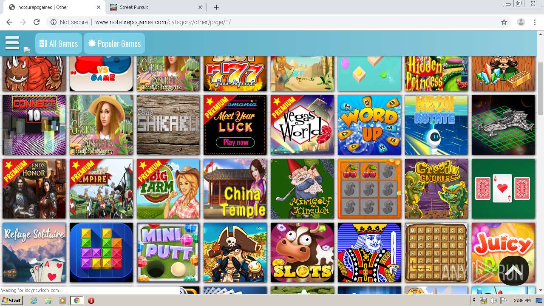Open the Popular Games button

coord(114,43)
